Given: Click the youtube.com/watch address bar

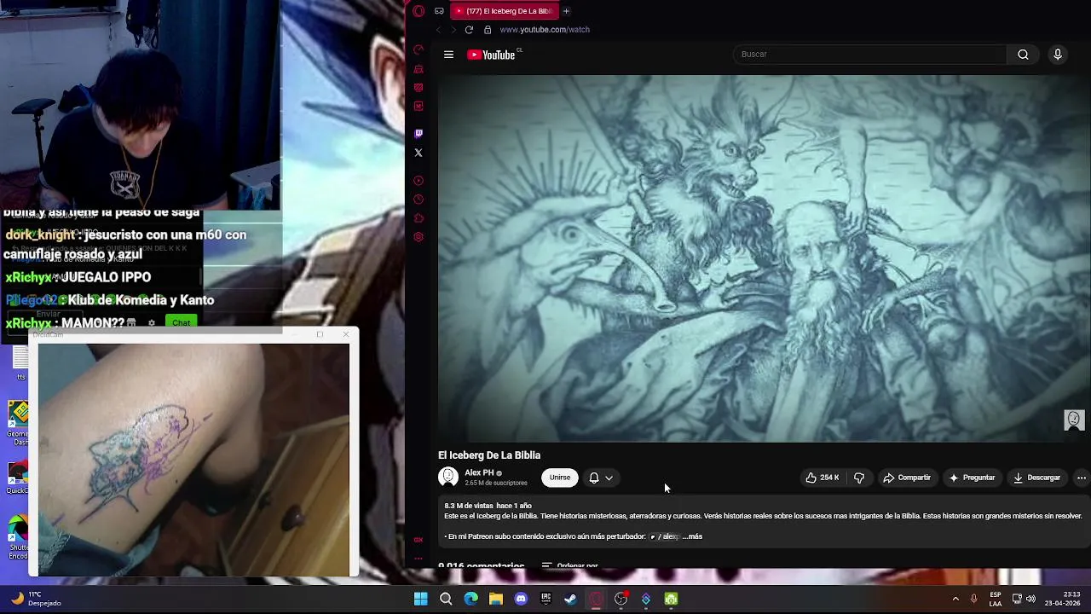Looking at the screenshot, I should [x=545, y=29].
